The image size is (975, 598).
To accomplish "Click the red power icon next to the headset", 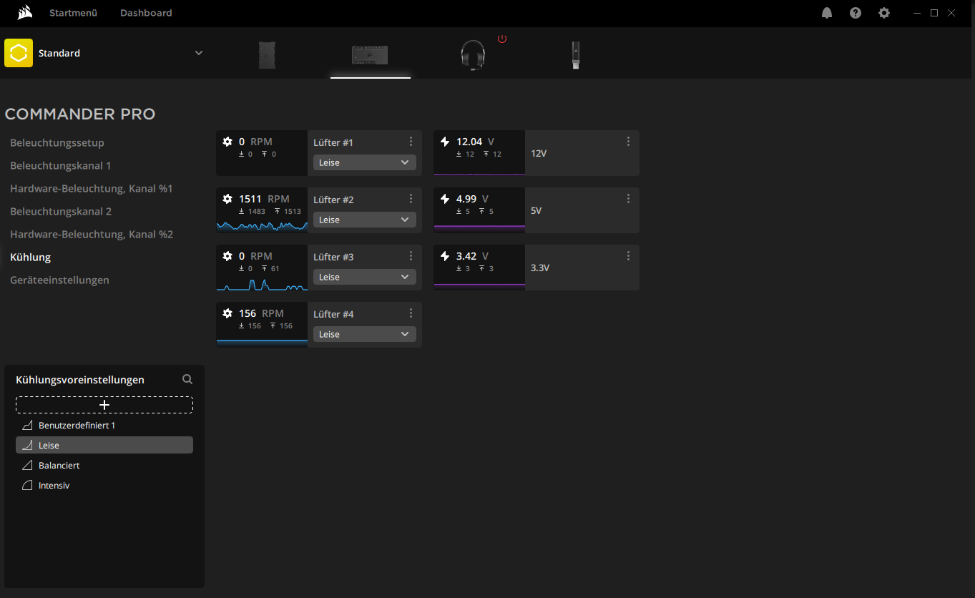I will (x=502, y=39).
